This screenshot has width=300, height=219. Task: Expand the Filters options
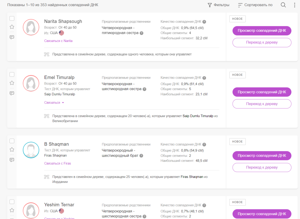pyautogui.click(x=218, y=5)
